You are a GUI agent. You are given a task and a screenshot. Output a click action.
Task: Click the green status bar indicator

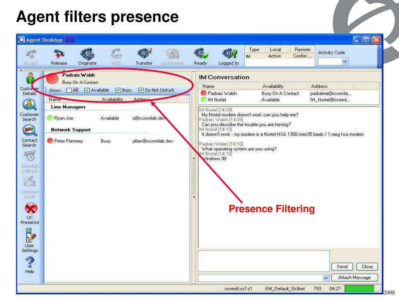[x=359, y=288]
